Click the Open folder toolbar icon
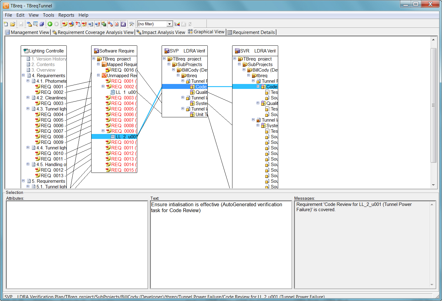Viewport: 442px width, 301px height. point(13,24)
